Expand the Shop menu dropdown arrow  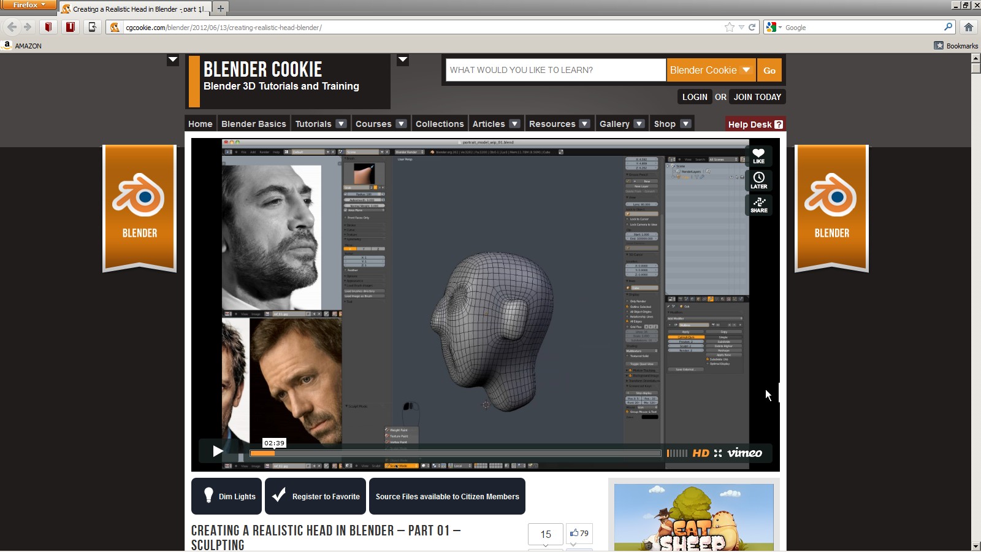pos(685,123)
